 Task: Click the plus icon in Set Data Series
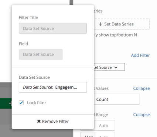pos(100,24)
